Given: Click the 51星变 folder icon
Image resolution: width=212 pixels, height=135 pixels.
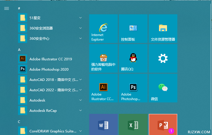Looking at the screenshot, I should coord(23,18).
